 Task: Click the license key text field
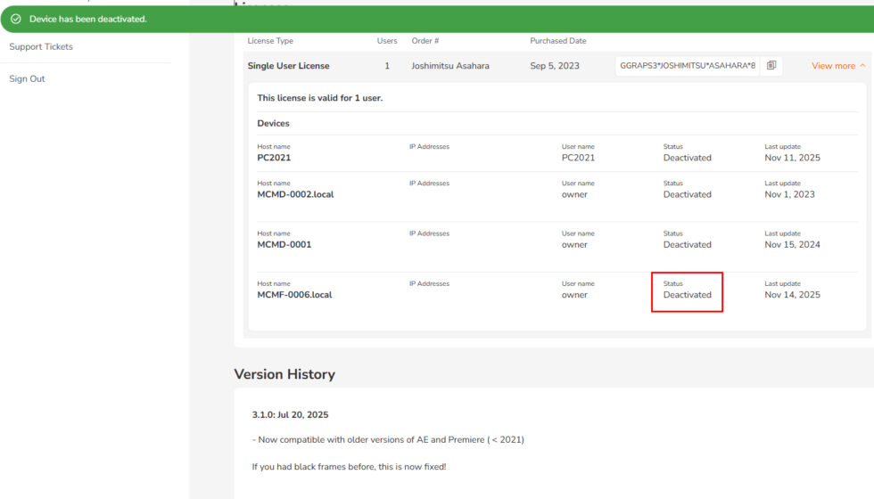687,66
